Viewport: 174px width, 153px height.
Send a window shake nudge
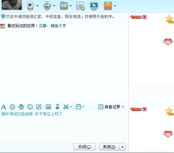[30, 107]
